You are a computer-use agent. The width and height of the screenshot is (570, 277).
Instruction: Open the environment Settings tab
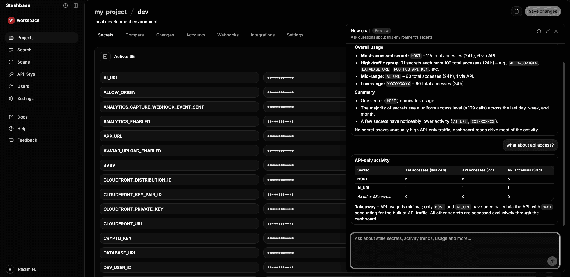coord(295,35)
